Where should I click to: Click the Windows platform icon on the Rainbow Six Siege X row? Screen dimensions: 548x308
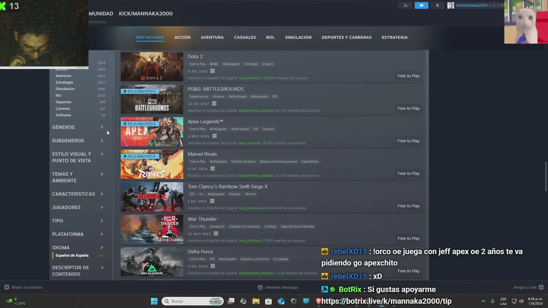[x=212, y=201]
